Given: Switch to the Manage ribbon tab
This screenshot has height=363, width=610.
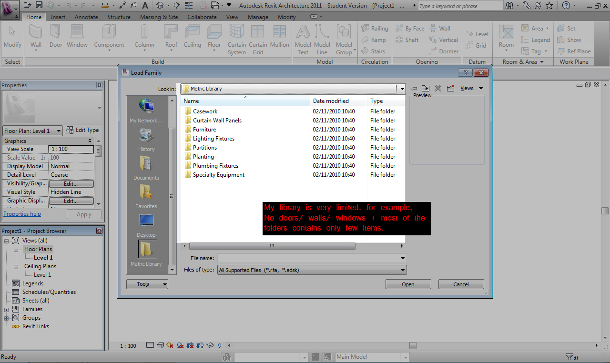Looking at the screenshot, I should (258, 17).
